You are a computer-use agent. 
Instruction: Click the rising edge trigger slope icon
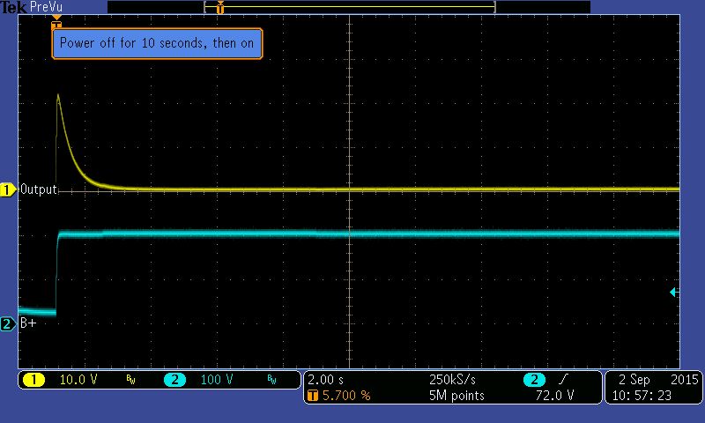[x=560, y=380]
